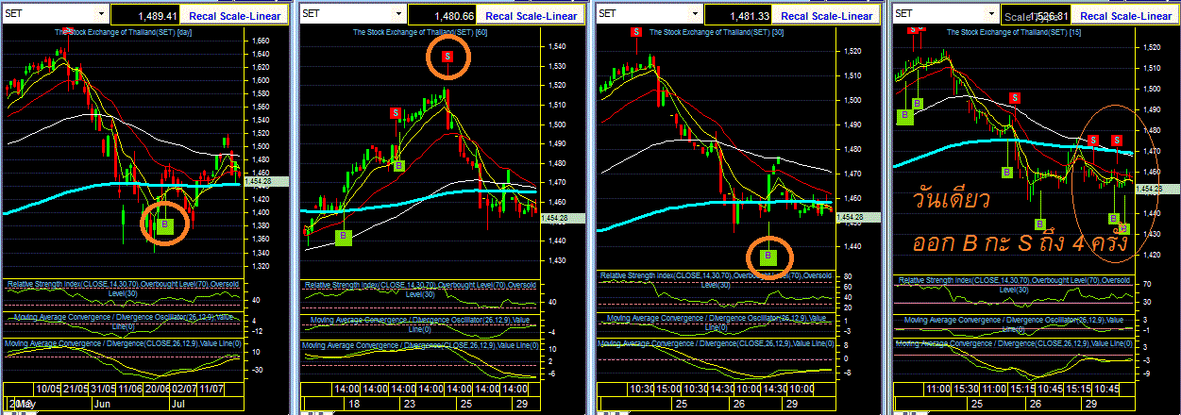Viewport: 1181px width, 415px height.
Task: Click Recal Scale-Linear in the 60-minute chart panel
Action: (x=531, y=15)
